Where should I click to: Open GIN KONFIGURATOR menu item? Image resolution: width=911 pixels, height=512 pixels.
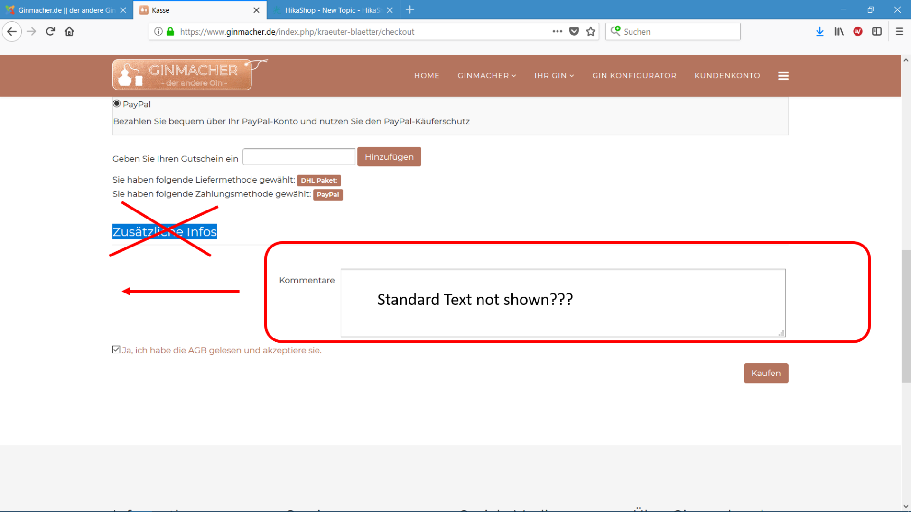click(634, 76)
